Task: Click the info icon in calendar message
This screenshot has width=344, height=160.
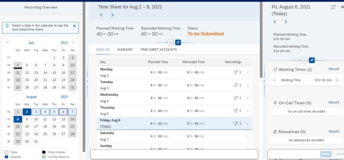Action: coord(7,25)
